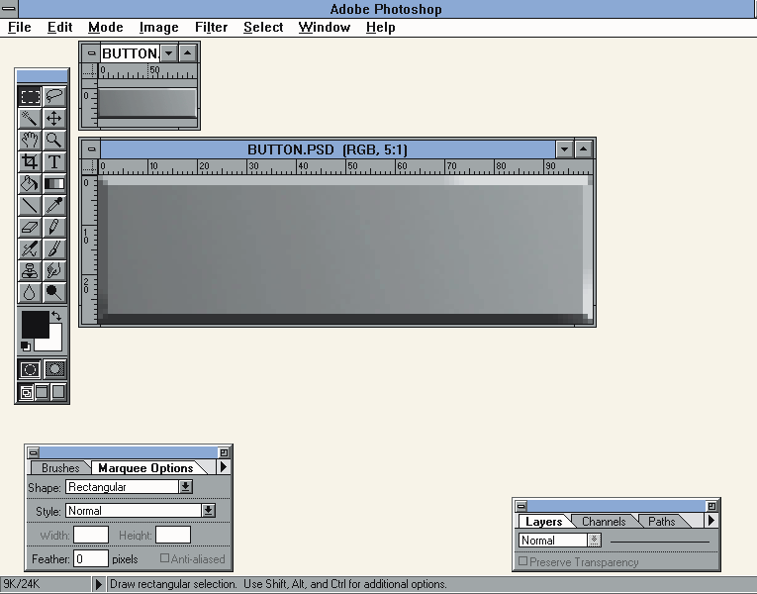Screen dimensions: 757x594
Task: Enable the Anti-aliased checkbox
Action: click(x=165, y=559)
